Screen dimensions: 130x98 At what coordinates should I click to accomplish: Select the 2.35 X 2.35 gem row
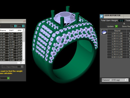(x=117, y=36)
